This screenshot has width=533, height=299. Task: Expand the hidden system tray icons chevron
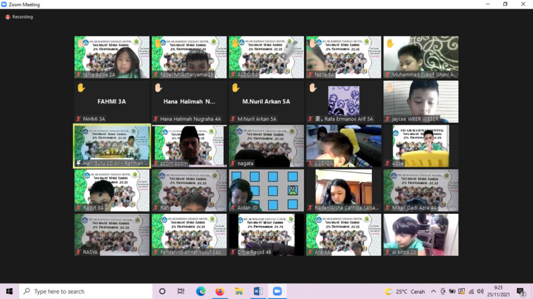434,291
